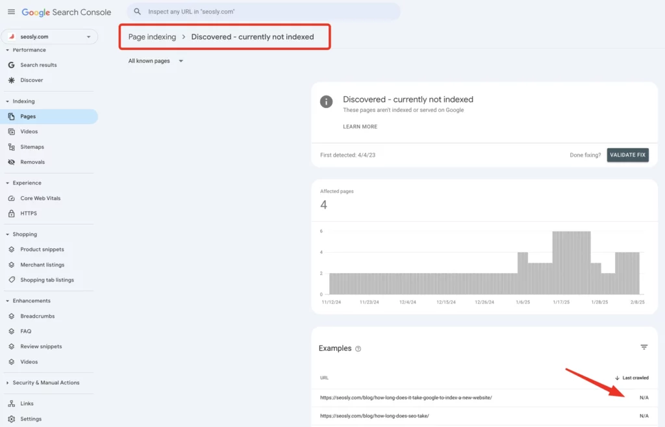Screen dimensions: 665x427
Task: Open the LEARN MORE link
Action: (x=360, y=126)
